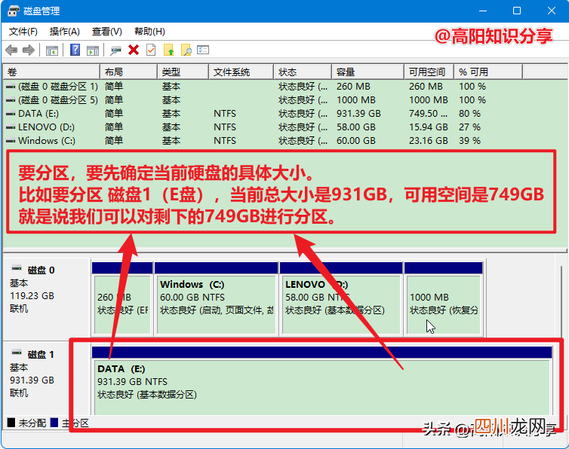
Task: Click the 39 % available cell
Action: [x=469, y=141]
